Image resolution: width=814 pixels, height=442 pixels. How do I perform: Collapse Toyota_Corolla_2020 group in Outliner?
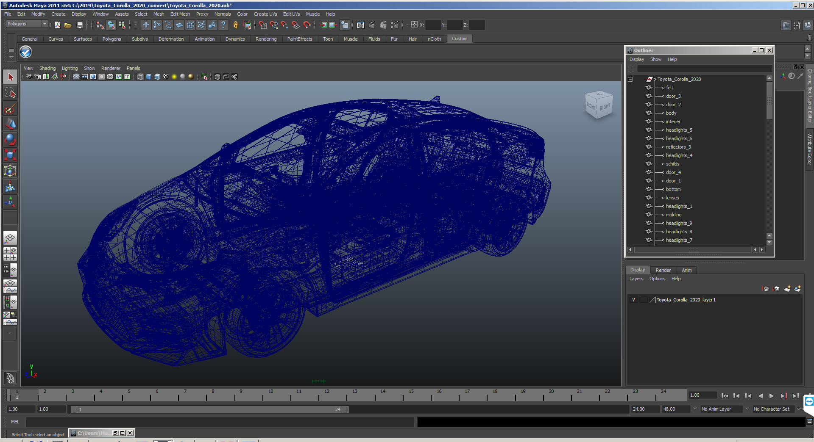pyautogui.click(x=630, y=79)
